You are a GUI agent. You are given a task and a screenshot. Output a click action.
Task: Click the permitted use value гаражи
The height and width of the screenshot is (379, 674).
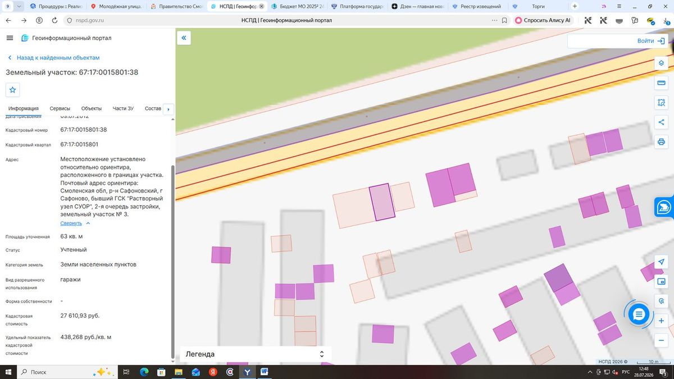coord(70,279)
